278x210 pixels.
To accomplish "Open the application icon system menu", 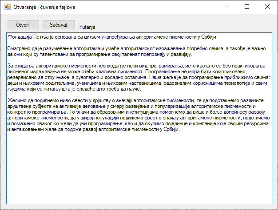I will pos(7,7).
